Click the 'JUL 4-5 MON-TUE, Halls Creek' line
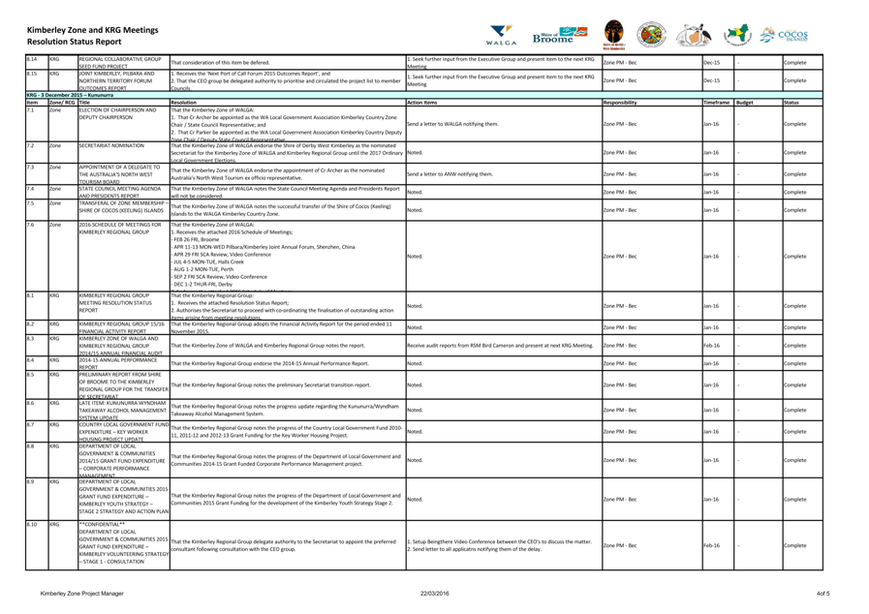Viewport: 869px width, 614px height. (207, 261)
